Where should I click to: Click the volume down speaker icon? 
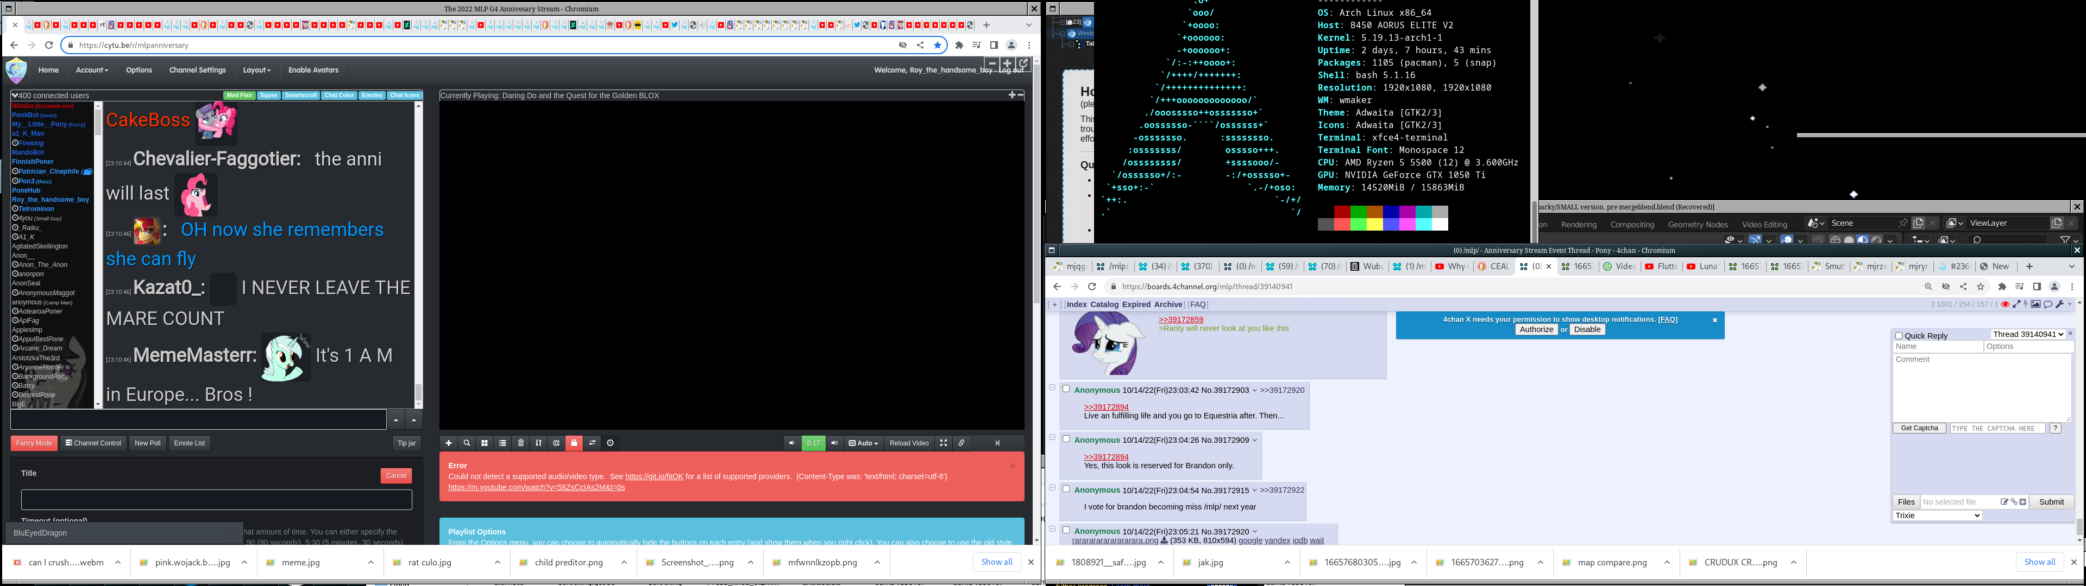(x=791, y=443)
